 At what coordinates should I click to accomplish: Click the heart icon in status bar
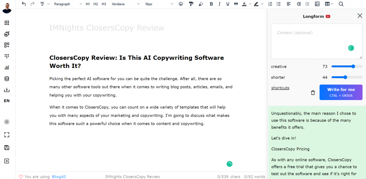(21, 176)
